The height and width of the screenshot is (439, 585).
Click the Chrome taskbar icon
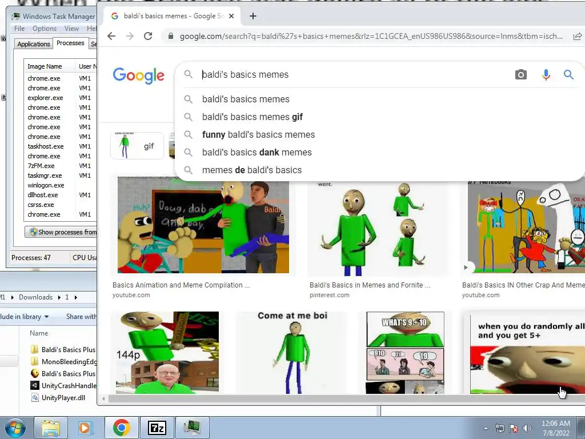(122, 428)
